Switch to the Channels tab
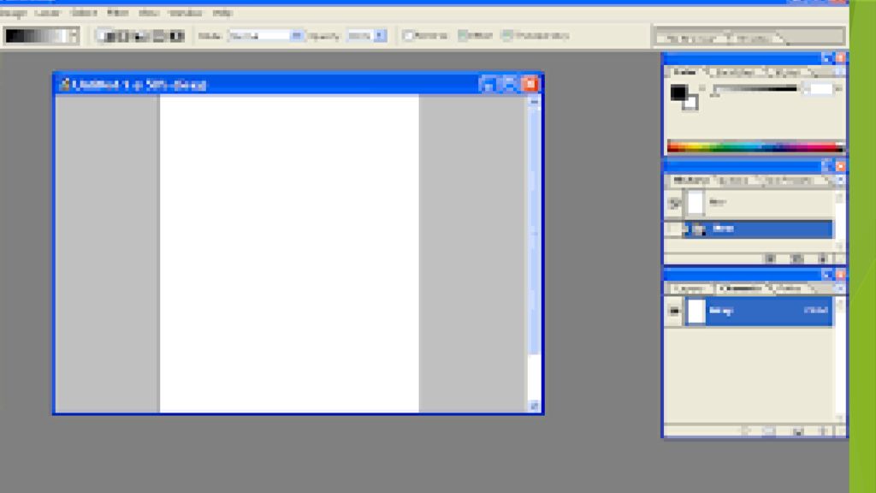This screenshot has height=493, width=876. pyautogui.click(x=741, y=288)
